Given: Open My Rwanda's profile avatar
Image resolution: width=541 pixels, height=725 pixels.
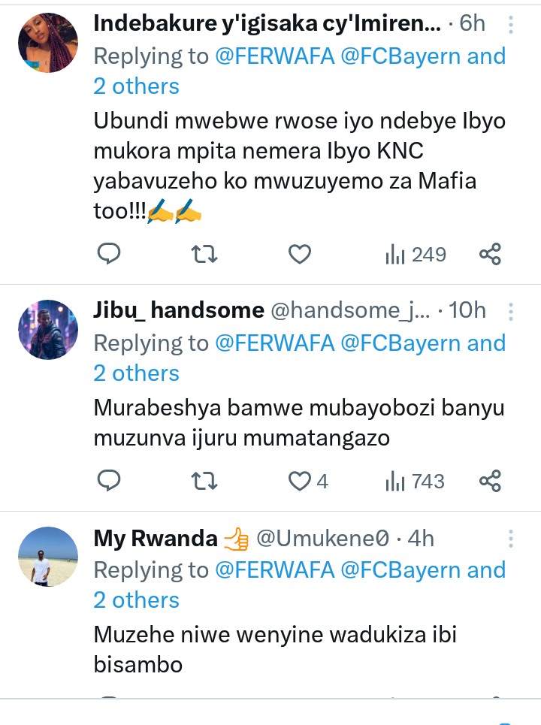Looking at the screenshot, I should (x=47, y=556).
